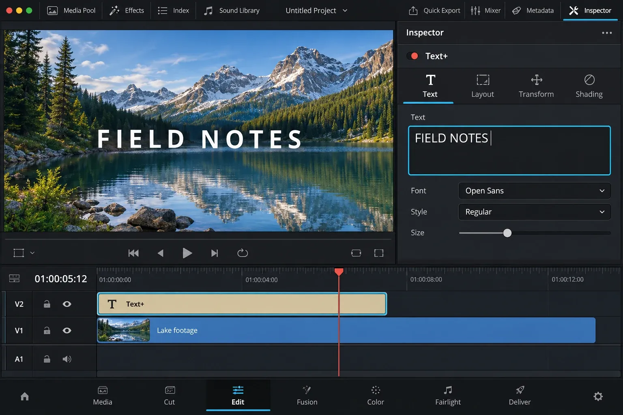Open the Media Pool panel
This screenshot has width=623, height=415.
click(x=71, y=11)
